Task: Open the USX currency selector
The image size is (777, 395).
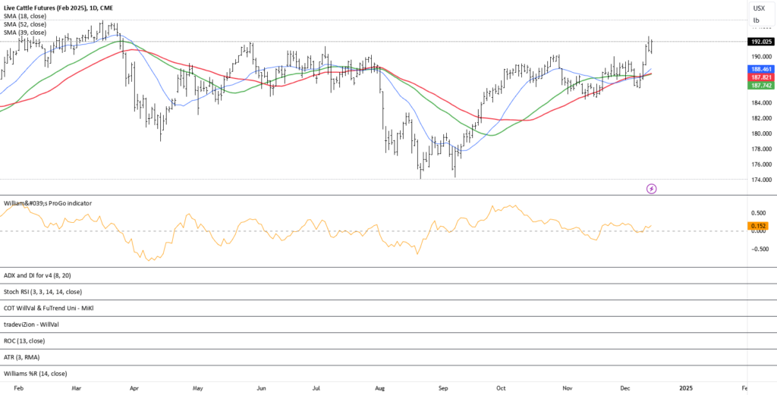Action: 758,8
